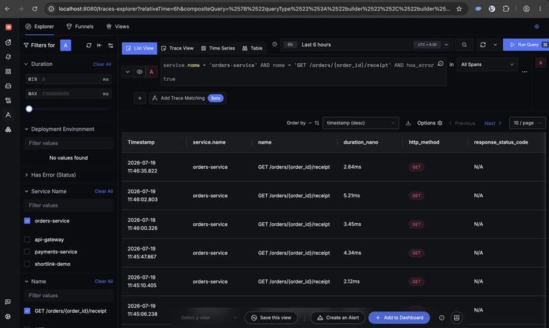Click Add to Dashboard button
This screenshot has height=328, width=549.
(399, 318)
